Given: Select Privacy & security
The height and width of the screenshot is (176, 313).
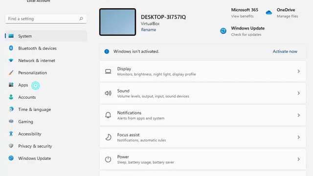Looking at the screenshot, I should 46,146.
